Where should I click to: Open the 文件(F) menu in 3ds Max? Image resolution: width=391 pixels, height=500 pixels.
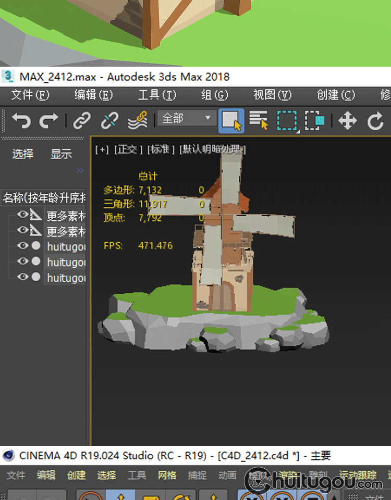pos(30,95)
